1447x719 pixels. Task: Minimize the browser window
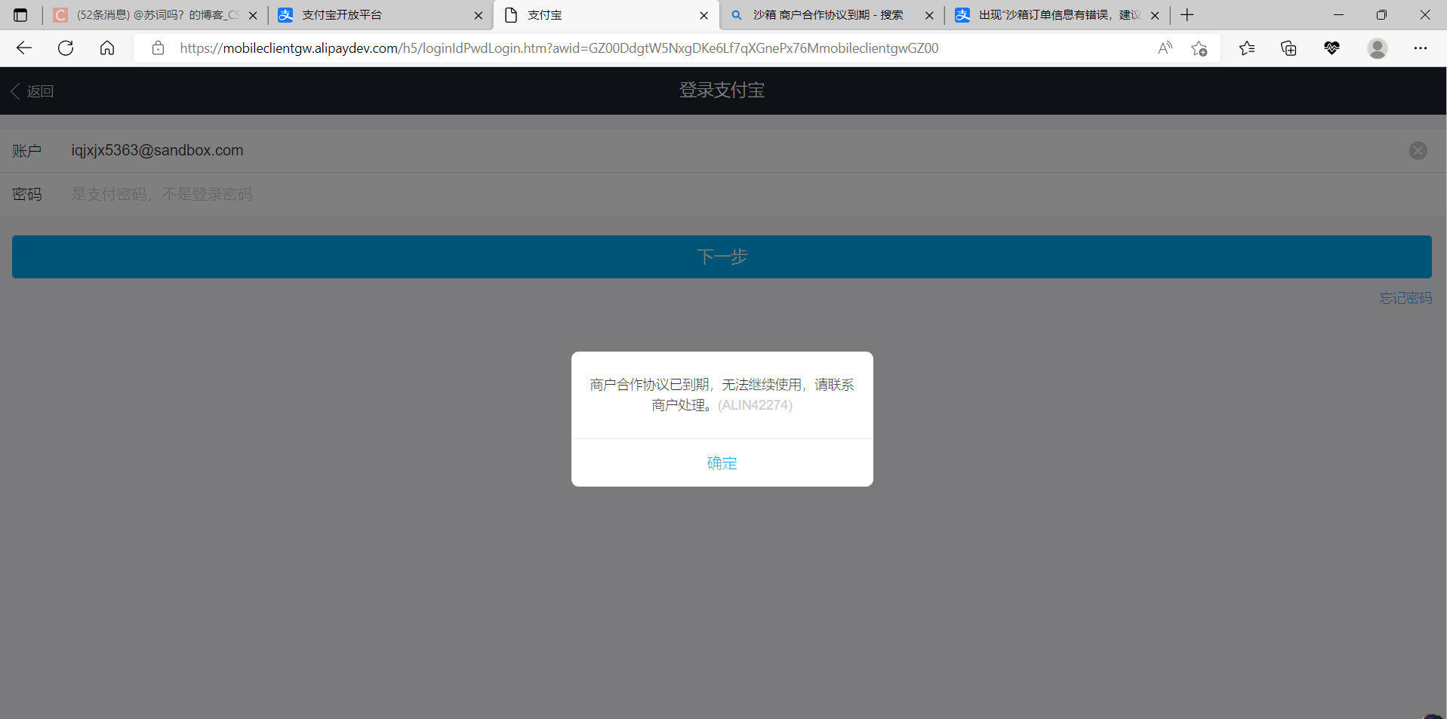click(1338, 15)
